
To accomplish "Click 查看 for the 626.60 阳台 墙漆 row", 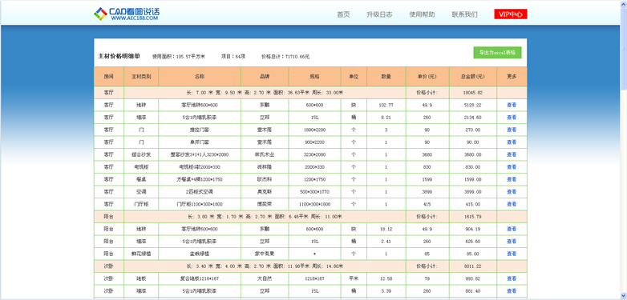I will 512,242.
